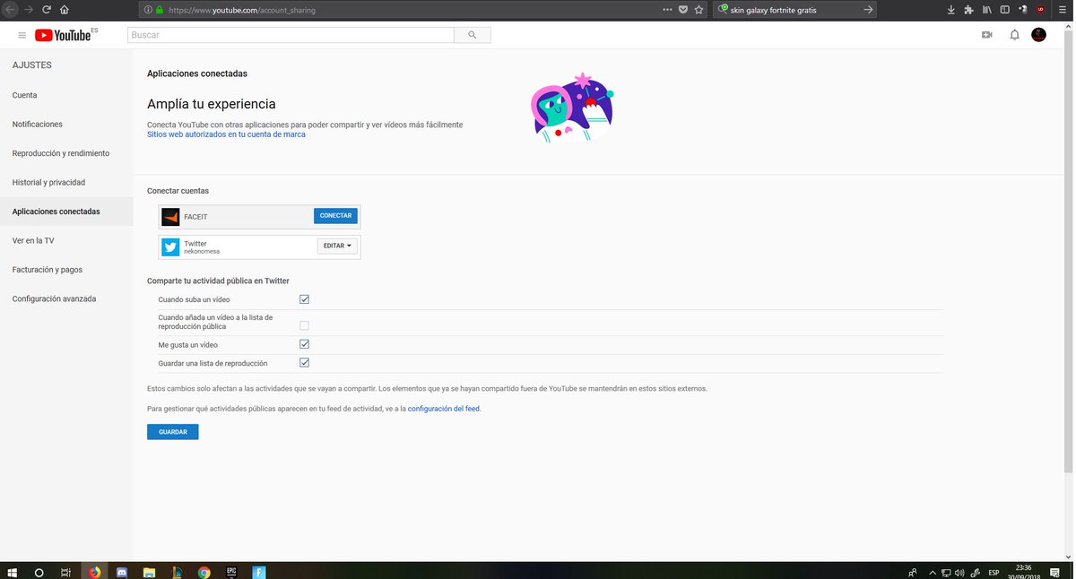Viewport: 1076px width, 579px height.
Task: Toggle the Firefox sidebar view
Action: [x=1004, y=10]
